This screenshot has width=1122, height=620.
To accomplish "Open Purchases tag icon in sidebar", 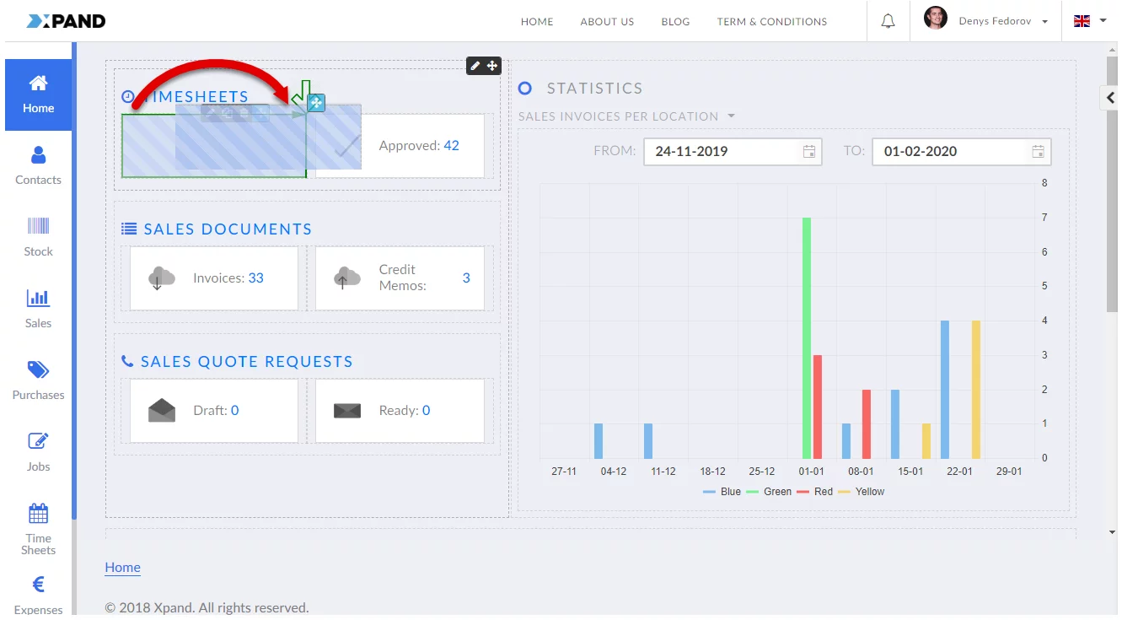I will coord(38,369).
